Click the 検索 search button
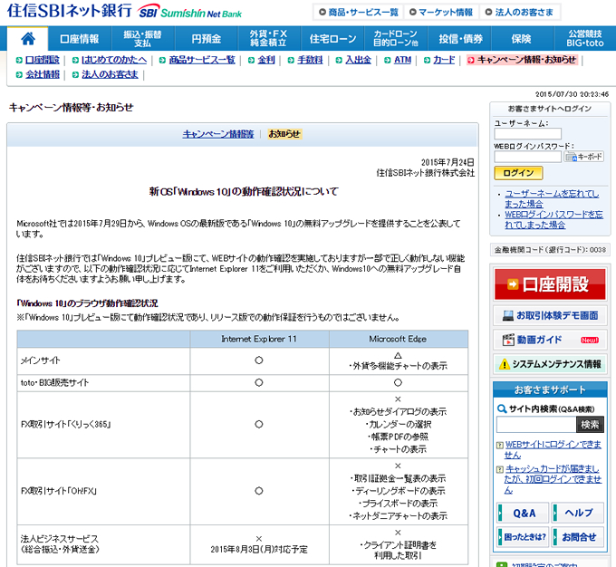Screen dimensions: 616x567 coord(590,425)
